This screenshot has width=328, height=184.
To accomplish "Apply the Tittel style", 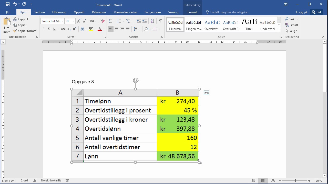I will click(249, 25).
